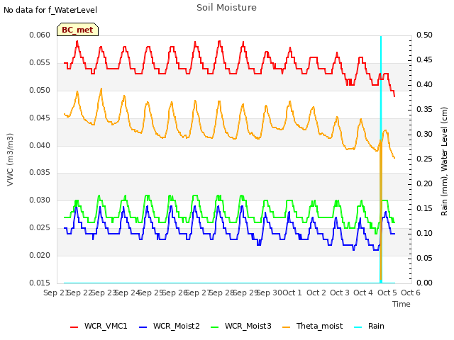Select the Theta_moist legend label
This screenshot has height=340, width=454.
coord(320,326)
